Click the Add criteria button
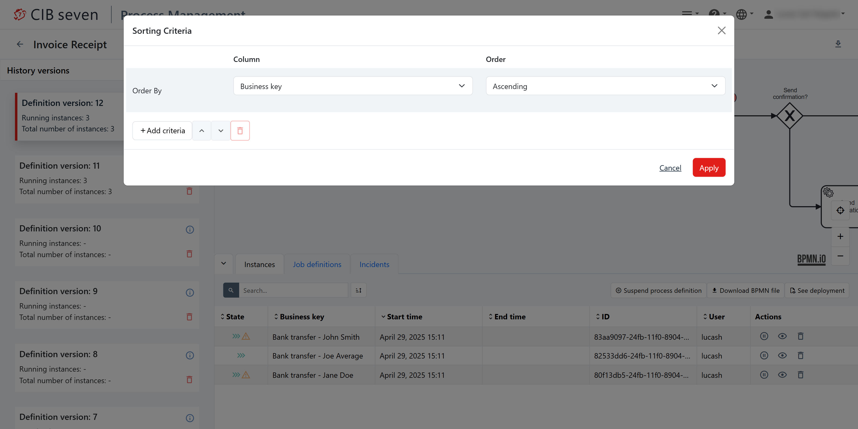Screen dimensions: 858x429 coord(162,131)
